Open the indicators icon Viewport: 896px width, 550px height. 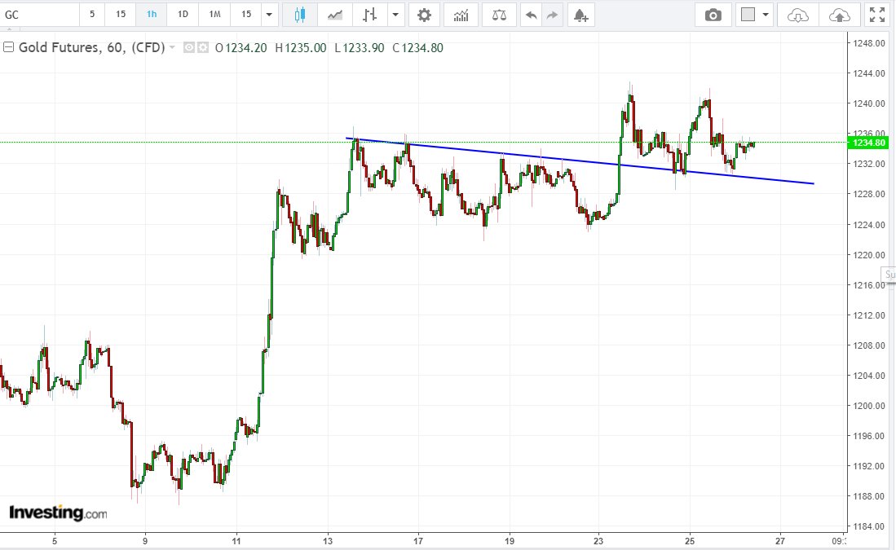coord(461,15)
